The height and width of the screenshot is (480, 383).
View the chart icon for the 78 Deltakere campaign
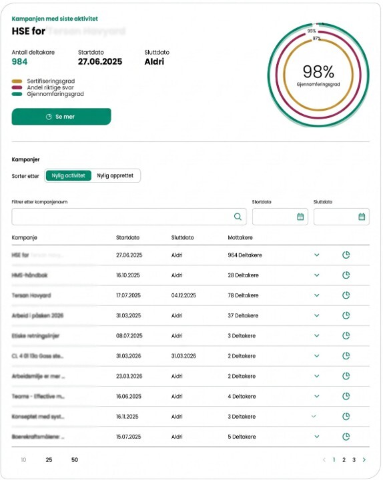[346, 295]
